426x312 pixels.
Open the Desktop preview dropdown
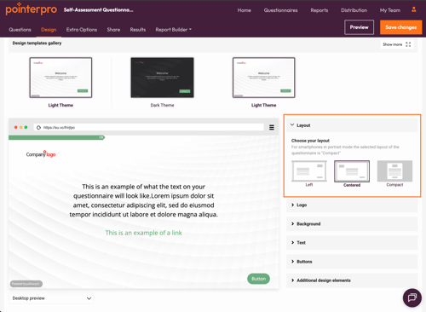point(51,298)
